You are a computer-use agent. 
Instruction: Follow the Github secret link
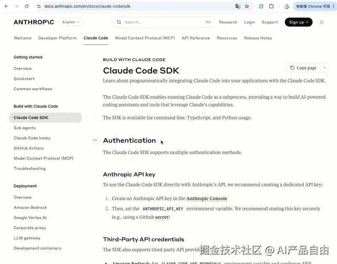tap(162, 217)
